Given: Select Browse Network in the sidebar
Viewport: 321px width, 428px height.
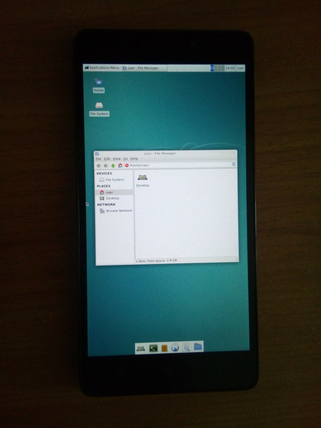Looking at the screenshot, I should [116, 211].
